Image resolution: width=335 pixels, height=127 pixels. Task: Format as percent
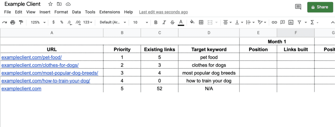[62, 22]
